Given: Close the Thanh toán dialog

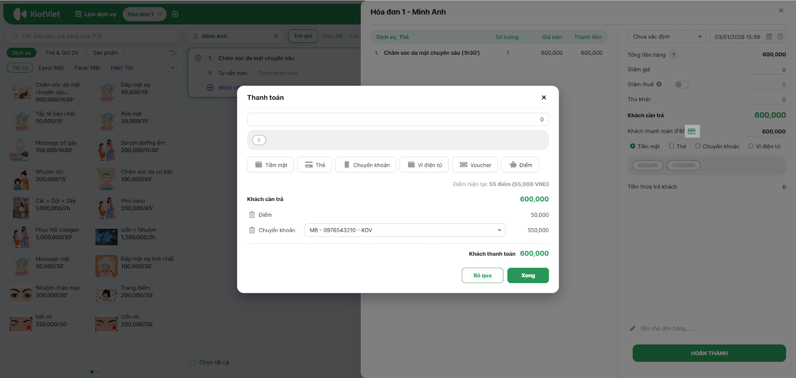Looking at the screenshot, I should tap(544, 97).
